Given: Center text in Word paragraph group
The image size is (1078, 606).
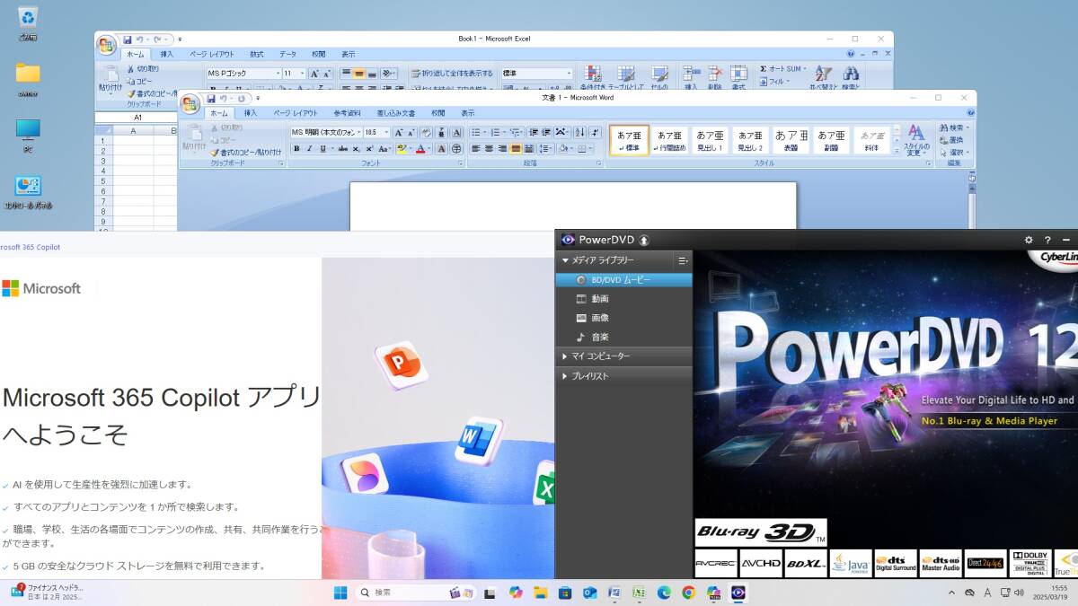Looking at the screenshot, I should 489,148.
